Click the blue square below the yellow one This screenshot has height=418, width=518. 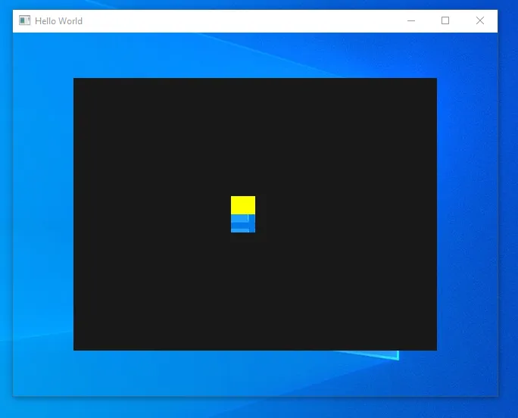click(x=243, y=223)
